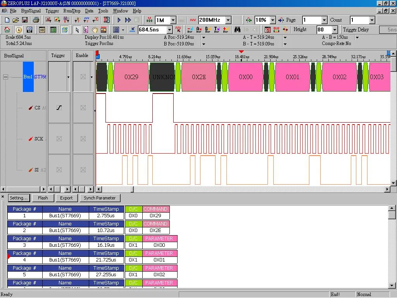The height and width of the screenshot is (298, 397).
Task: Go to B Bar icon
Action: [208, 29]
